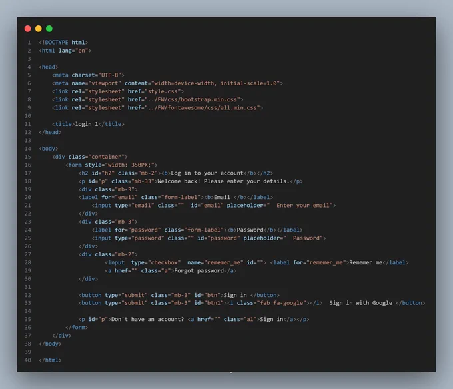This screenshot has width=453, height=389.
Task: Click the '<html lang="en">' line
Action: point(65,51)
